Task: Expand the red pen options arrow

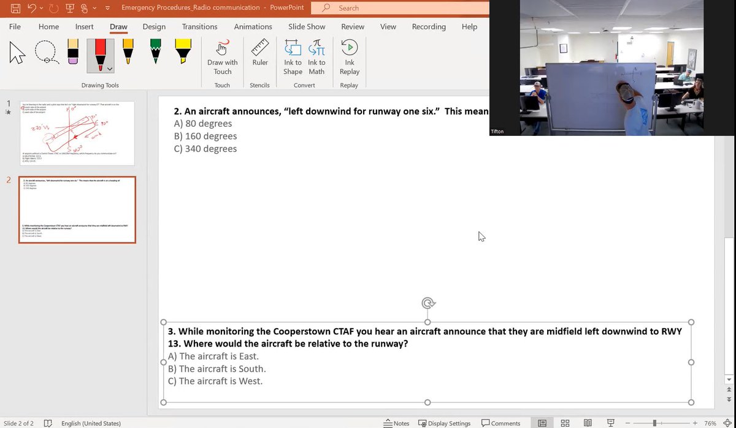Action: (109, 68)
